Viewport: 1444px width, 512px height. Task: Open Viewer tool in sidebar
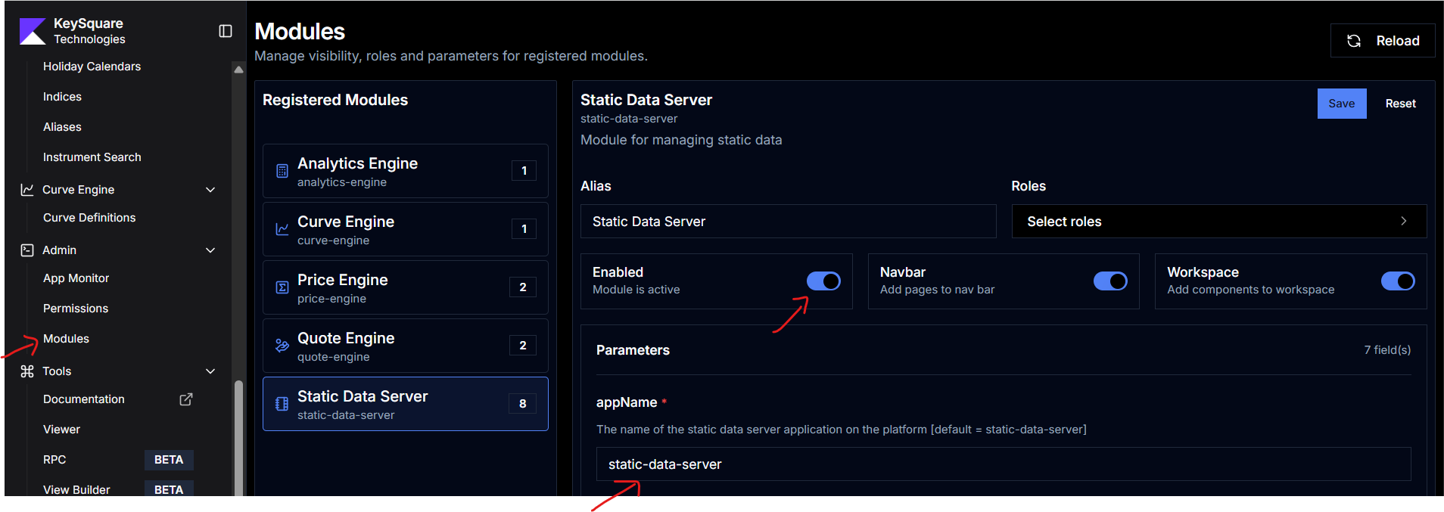tap(61, 430)
